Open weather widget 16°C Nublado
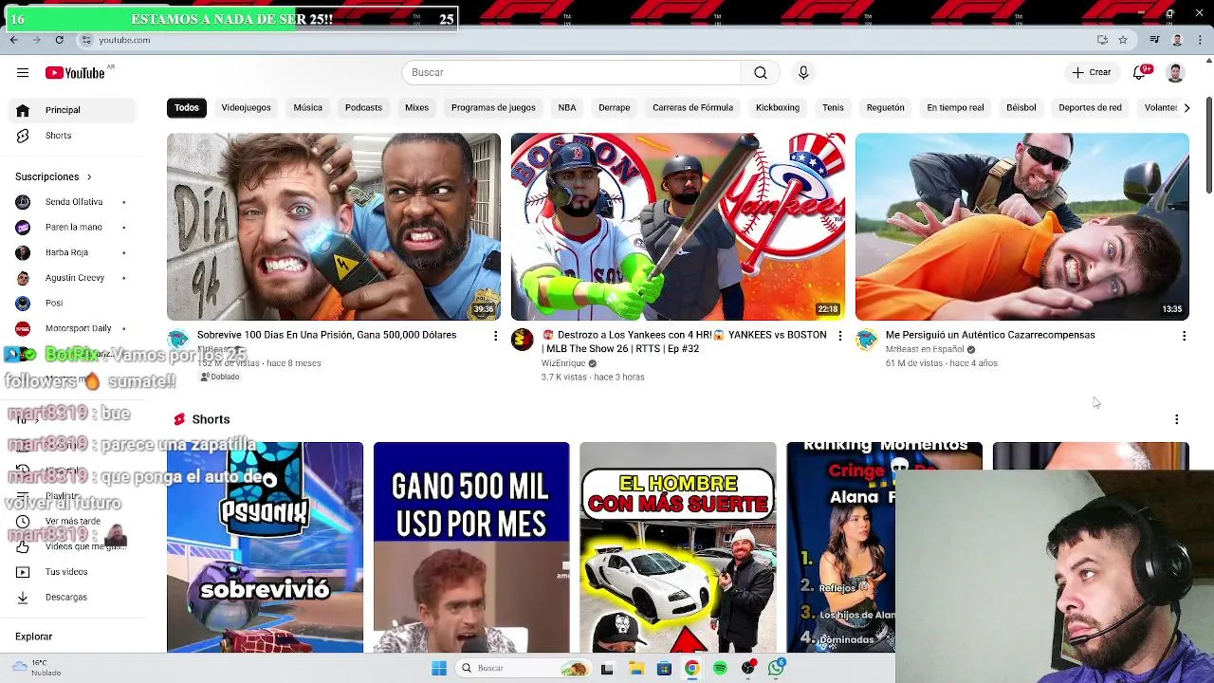This screenshot has height=683, width=1214. point(34,668)
